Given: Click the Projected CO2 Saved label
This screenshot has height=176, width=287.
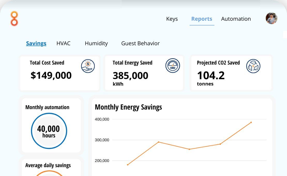Looking at the screenshot, I should (x=218, y=63).
